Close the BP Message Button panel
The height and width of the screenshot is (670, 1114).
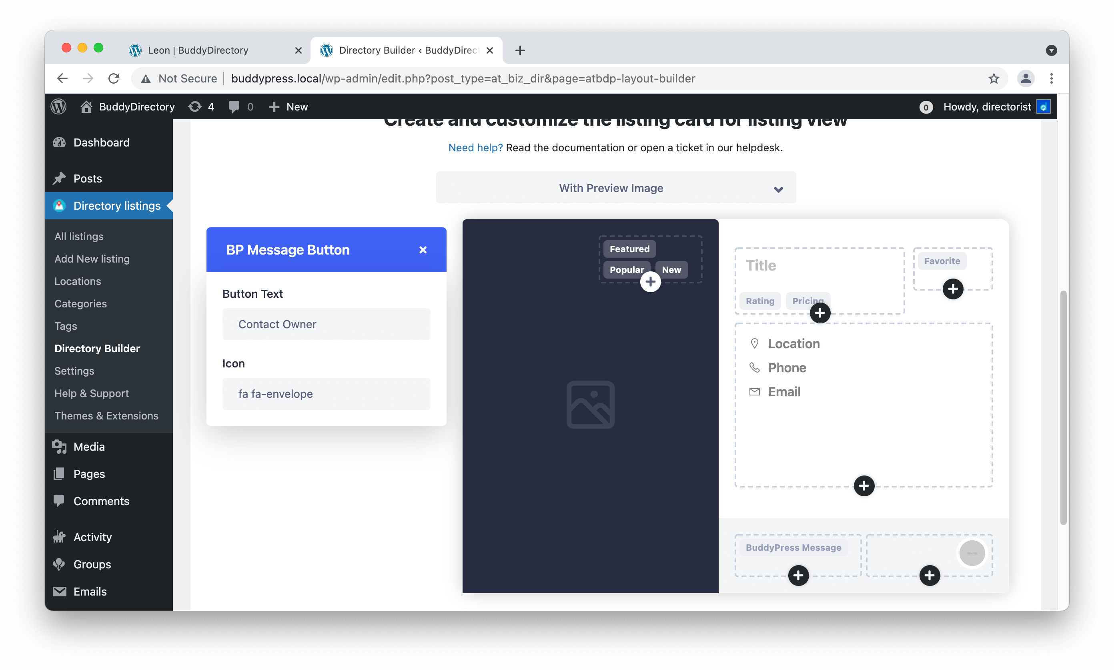pos(423,250)
